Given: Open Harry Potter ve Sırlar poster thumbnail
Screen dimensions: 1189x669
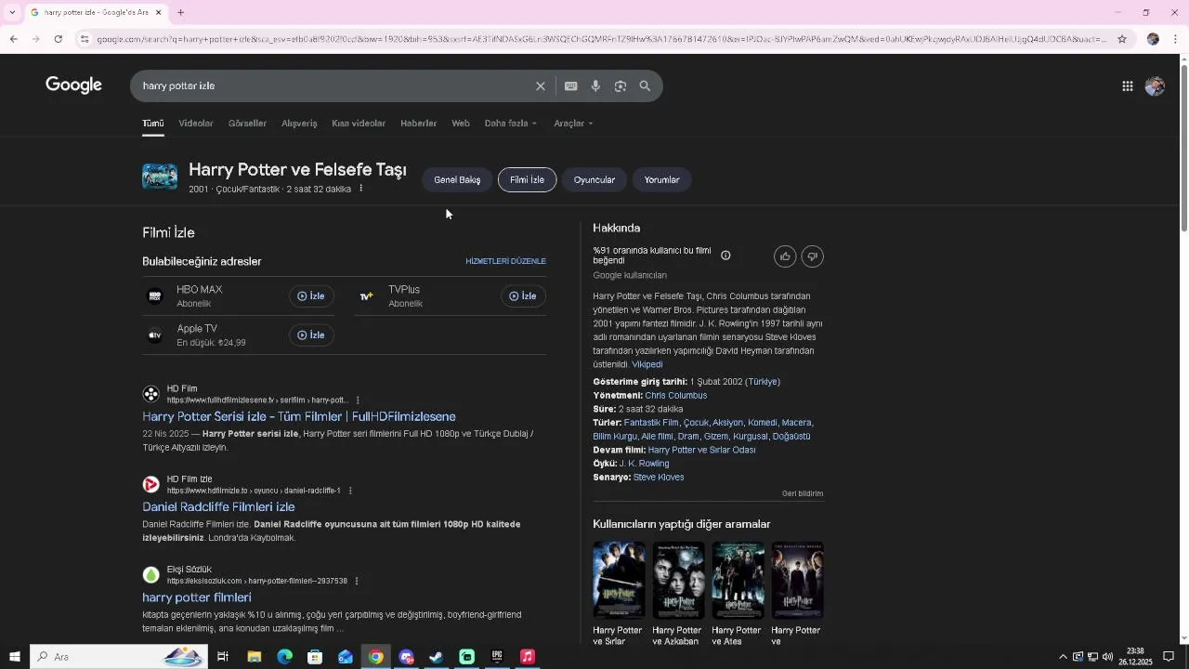Looking at the screenshot, I should point(620,580).
